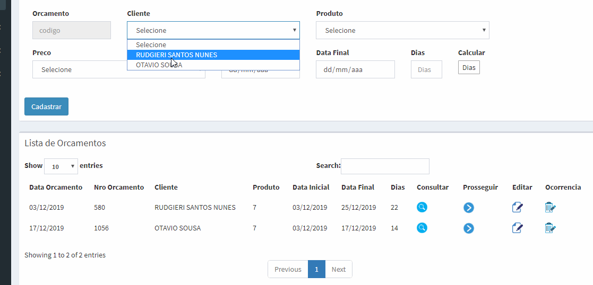Image resolution: width=593 pixels, height=285 pixels.
Task: Click the Prosseguir column header
Action: pos(480,187)
